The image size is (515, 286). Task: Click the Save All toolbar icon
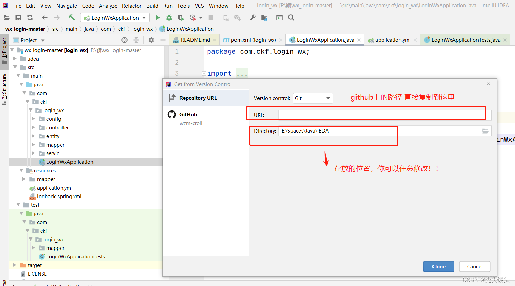[x=18, y=18]
